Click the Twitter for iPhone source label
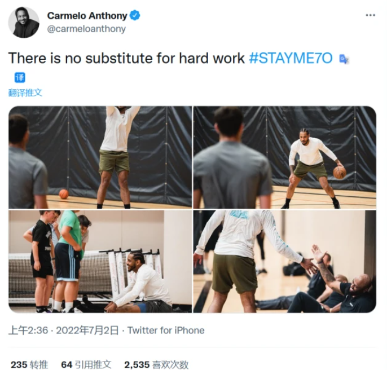The height and width of the screenshot is (370, 387). tap(166, 331)
